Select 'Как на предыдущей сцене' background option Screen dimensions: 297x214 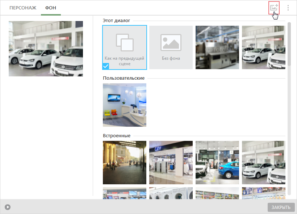125,47
